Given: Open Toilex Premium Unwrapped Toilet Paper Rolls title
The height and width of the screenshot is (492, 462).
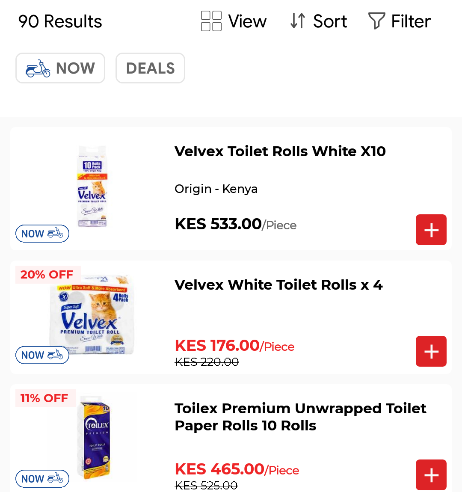Looking at the screenshot, I should (300, 417).
